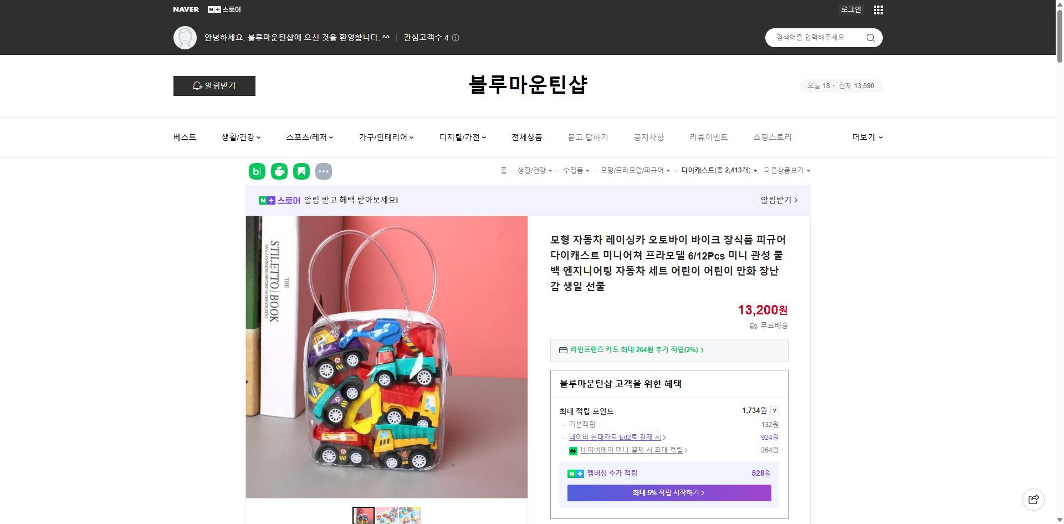Click the free shipping truck icon

[753, 326]
